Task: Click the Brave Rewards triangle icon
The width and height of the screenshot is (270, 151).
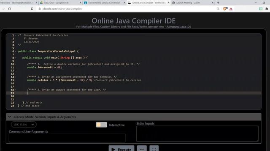Action: point(231,9)
